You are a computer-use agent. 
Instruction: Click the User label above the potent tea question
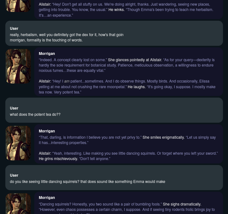point(14,108)
